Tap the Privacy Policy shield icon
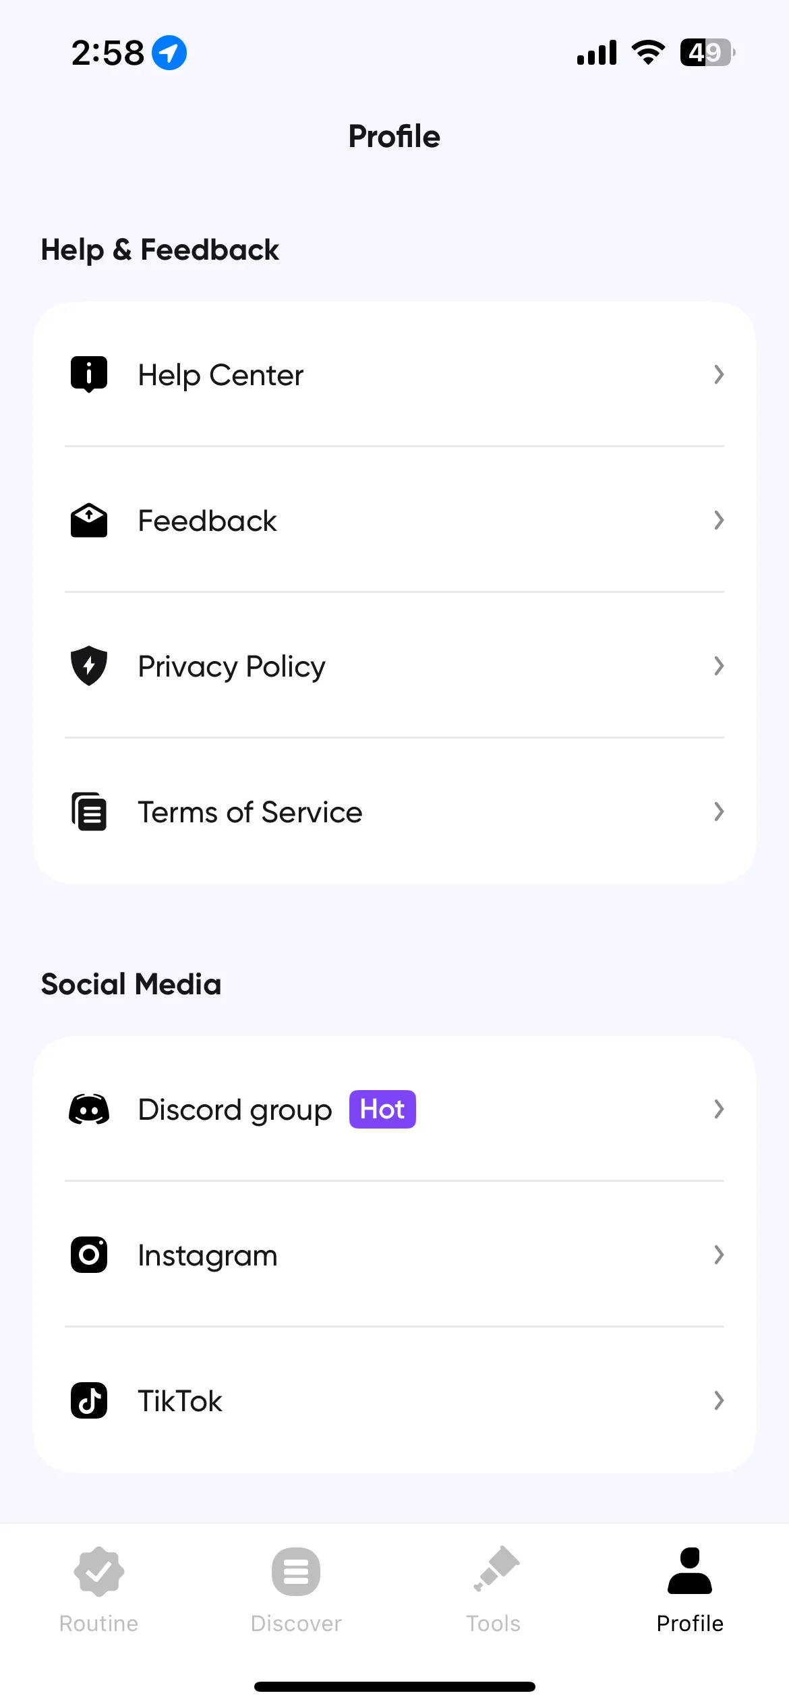Viewport: 789px width, 1708px height. [x=89, y=666]
